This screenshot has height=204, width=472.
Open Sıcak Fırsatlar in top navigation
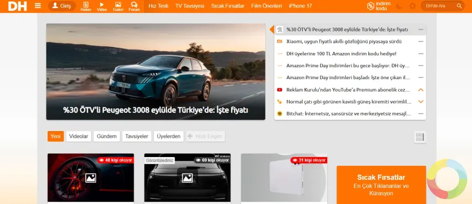pyautogui.click(x=228, y=6)
